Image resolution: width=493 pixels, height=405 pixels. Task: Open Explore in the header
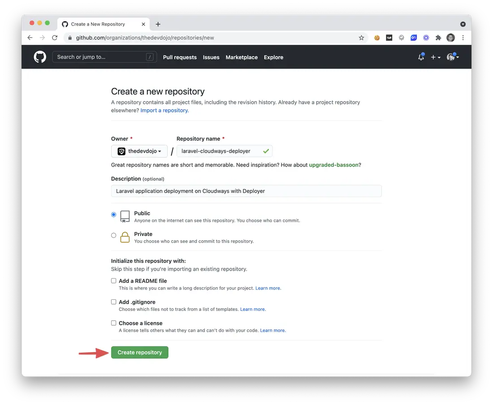pos(273,57)
